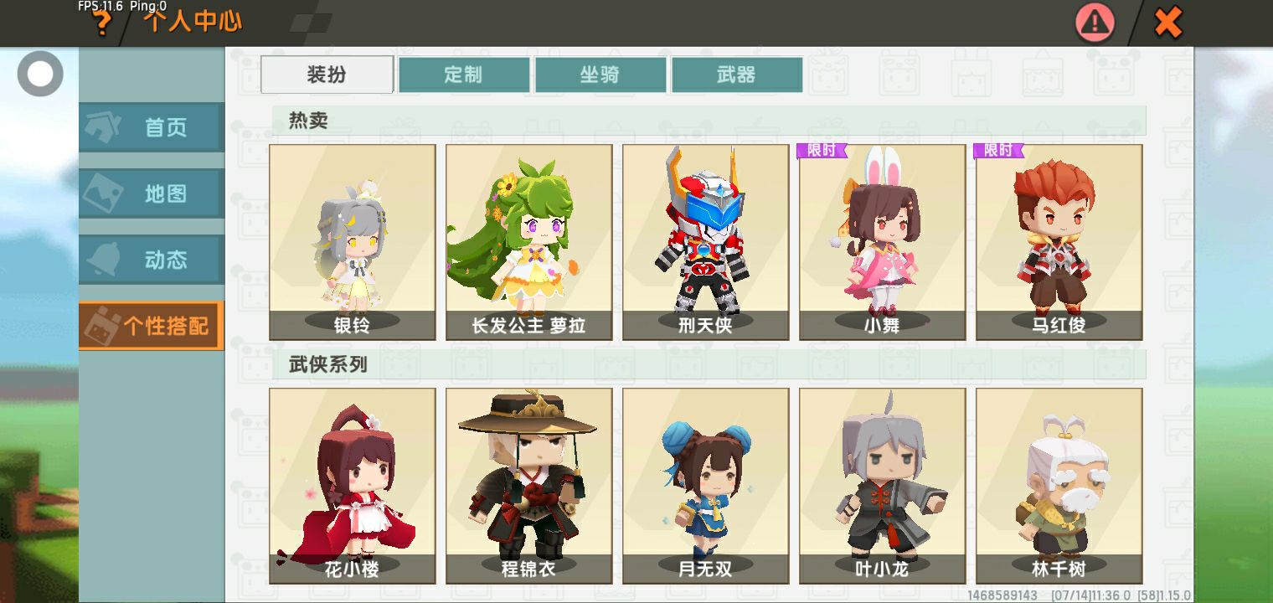Select the limited-time 马红俊 skin
This screenshot has height=603, width=1273.
1059,242
